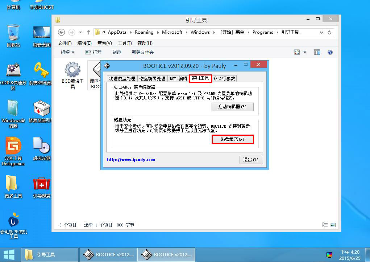The width and height of the screenshot is (370, 262).
Task: Expand the recent locations dropdown arrow
Action: coord(80,32)
